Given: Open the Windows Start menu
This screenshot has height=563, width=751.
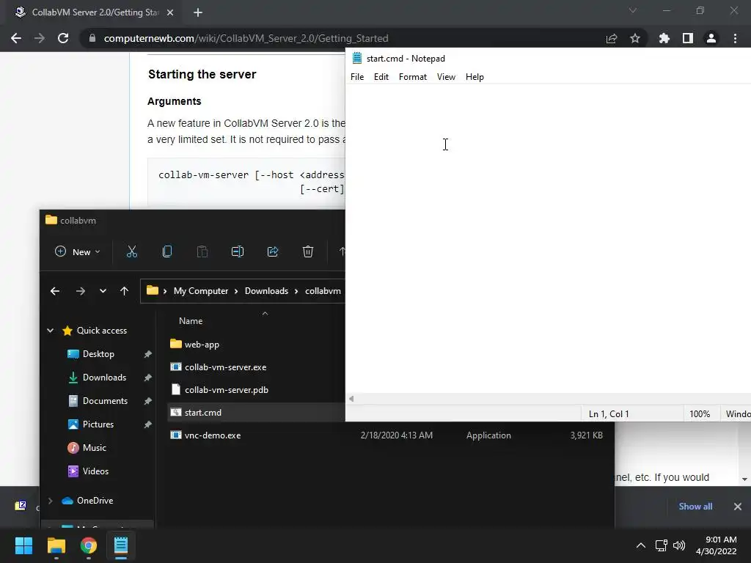Looking at the screenshot, I should pyautogui.click(x=23, y=545).
